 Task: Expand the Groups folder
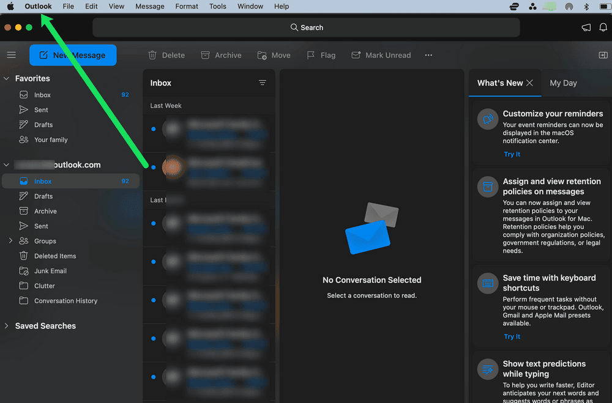tap(10, 241)
